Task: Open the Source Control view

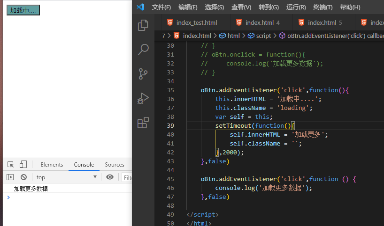Action: (x=143, y=74)
